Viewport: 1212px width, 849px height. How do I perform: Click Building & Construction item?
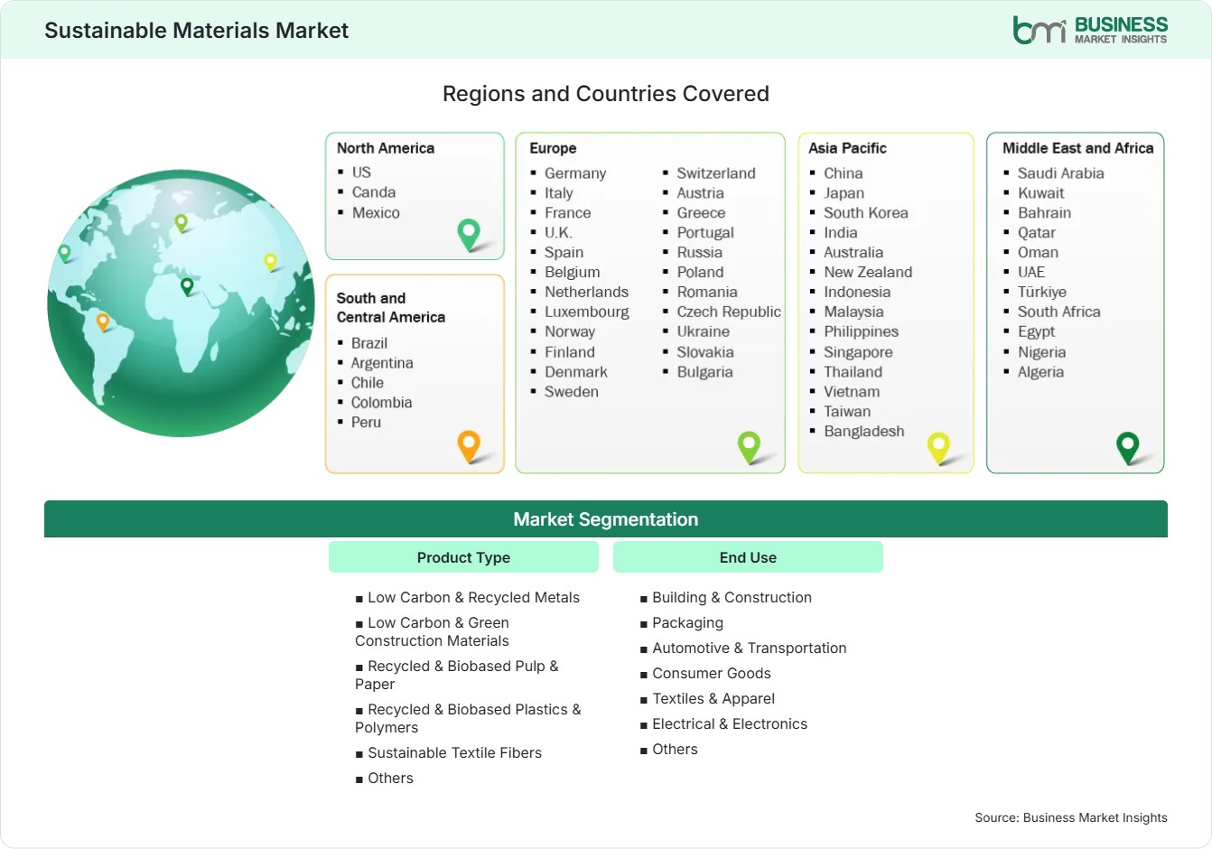[x=726, y=597]
